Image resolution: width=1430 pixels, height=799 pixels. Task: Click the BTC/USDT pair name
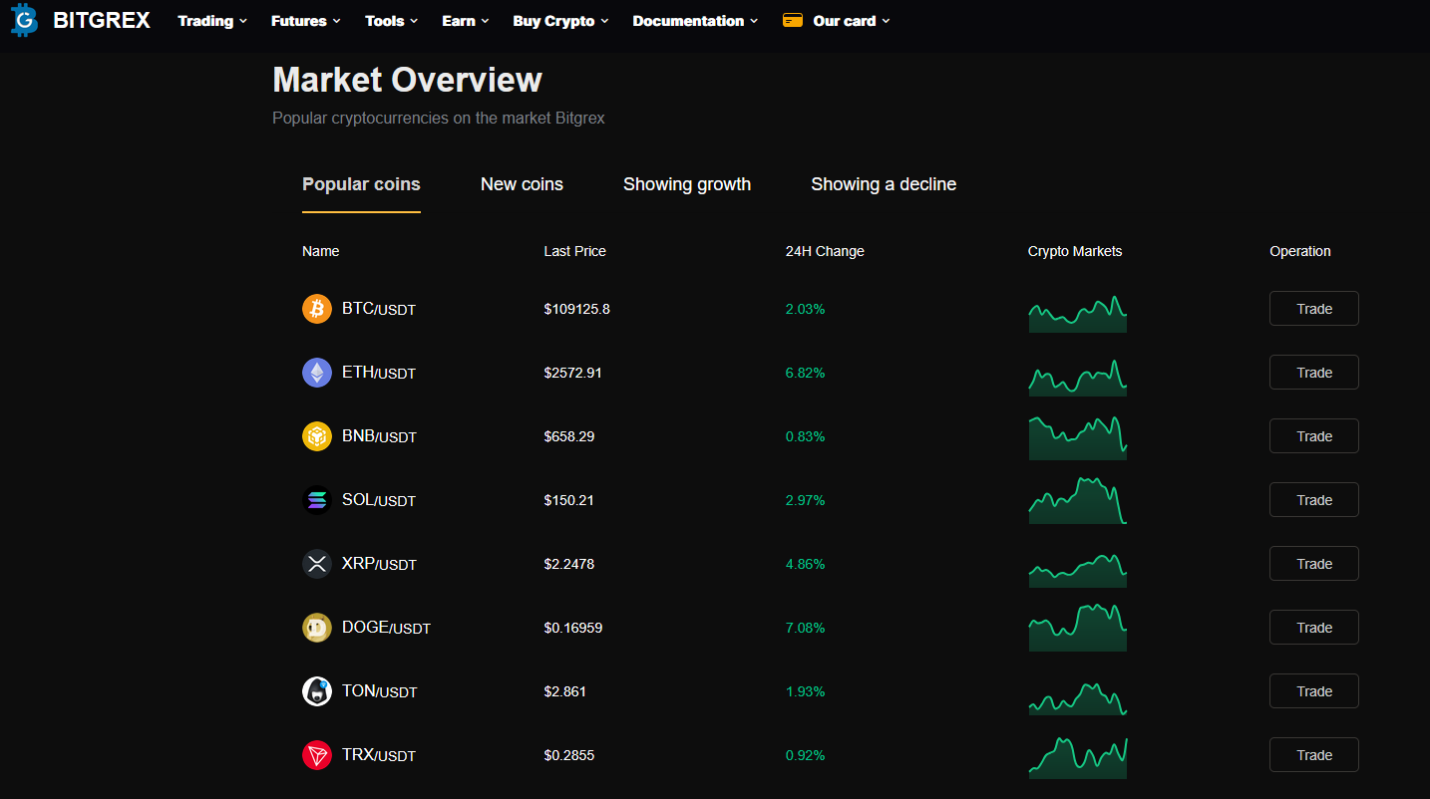click(379, 309)
